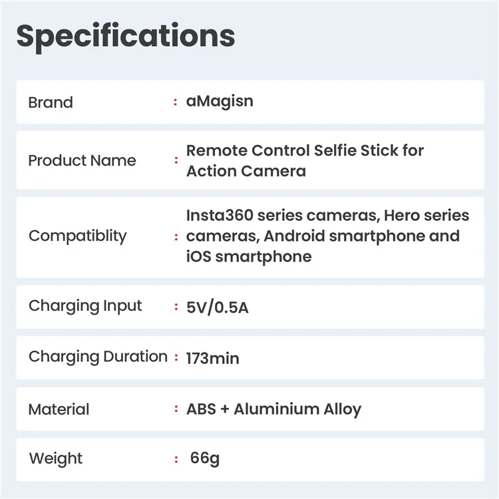Image resolution: width=499 pixels, height=499 pixels.
Task: Click the aMagisn brand value
Action: point(220,101)
